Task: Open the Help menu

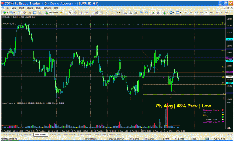Action: tap(56, 8)
